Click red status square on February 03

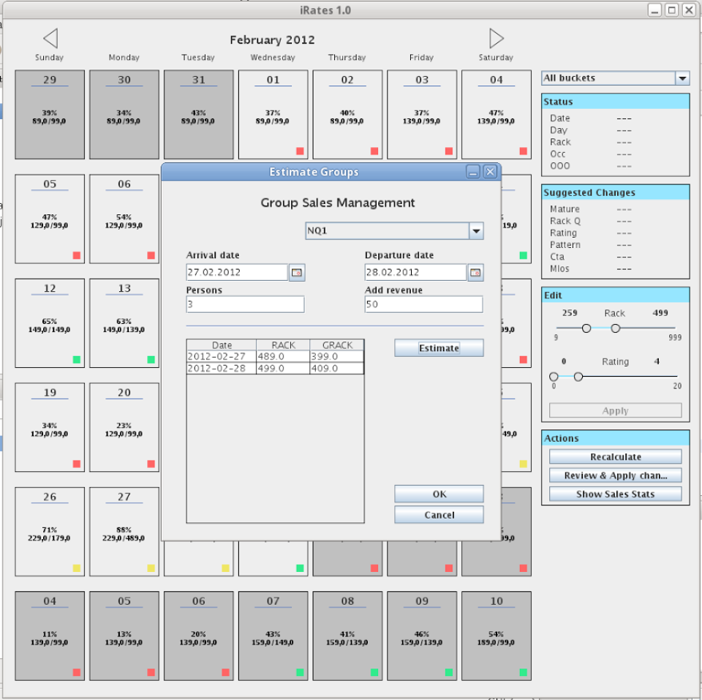pyautogui.click(x=448, y=151)
